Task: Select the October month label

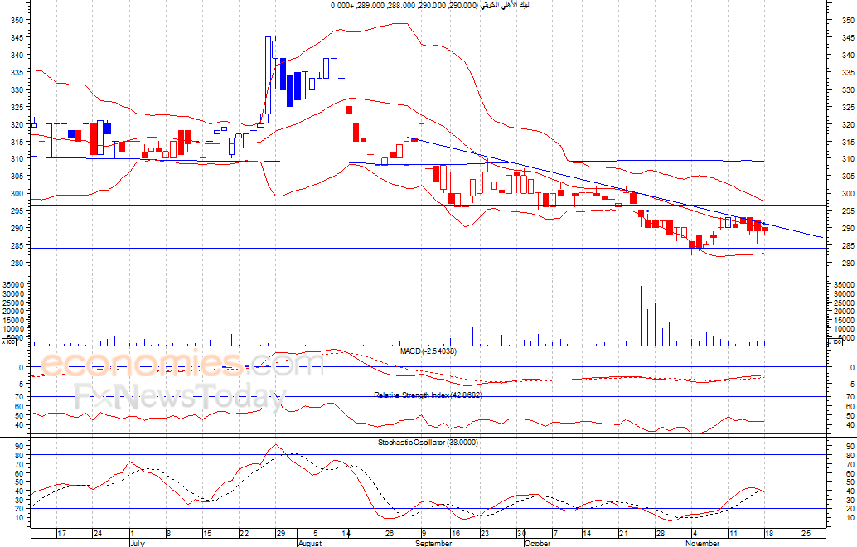Action: 537,543
